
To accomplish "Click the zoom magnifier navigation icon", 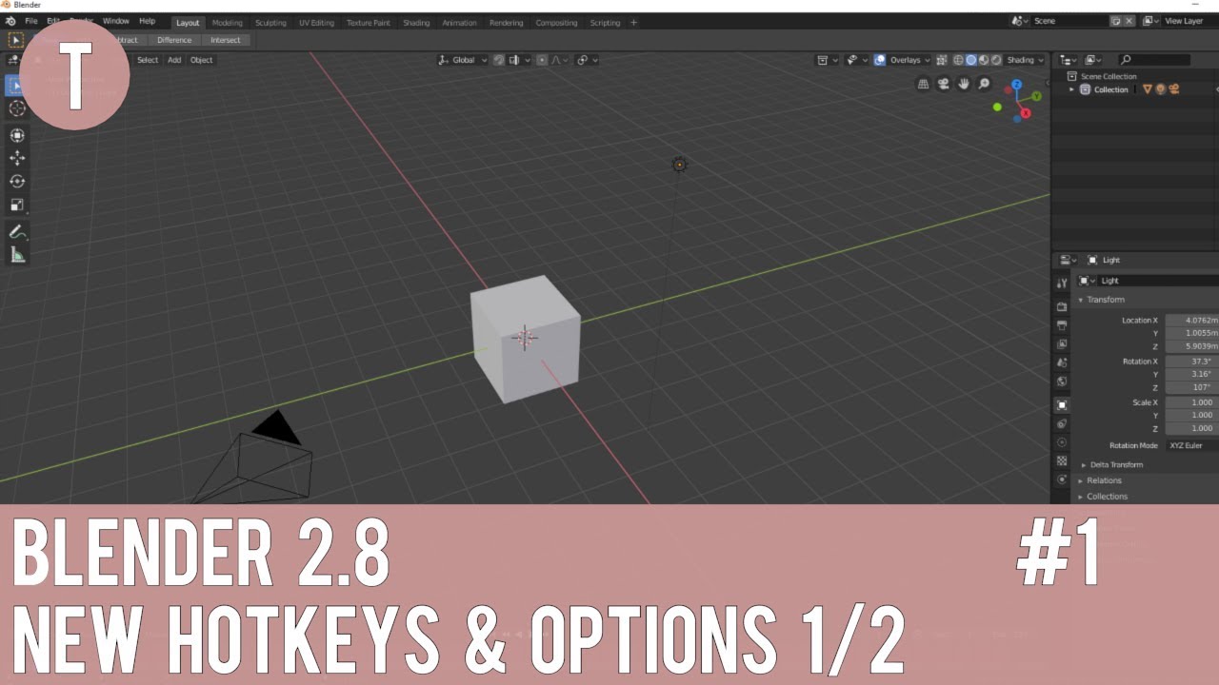I will pos(984,84).
